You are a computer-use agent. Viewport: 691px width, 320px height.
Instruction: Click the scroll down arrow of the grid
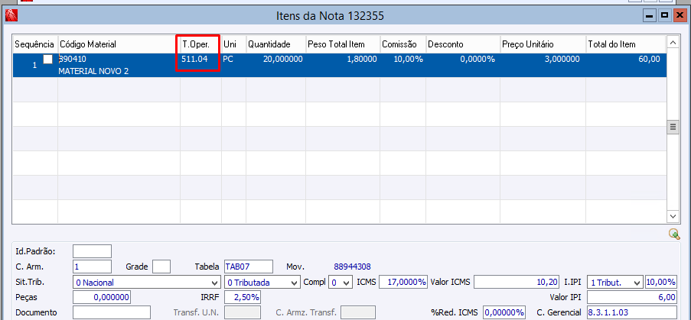coord(673,216)
